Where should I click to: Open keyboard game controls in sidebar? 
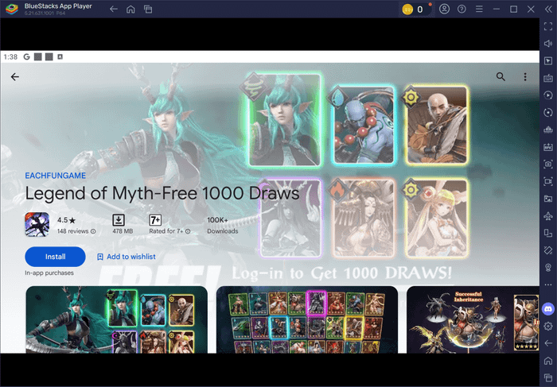point(548,78)
